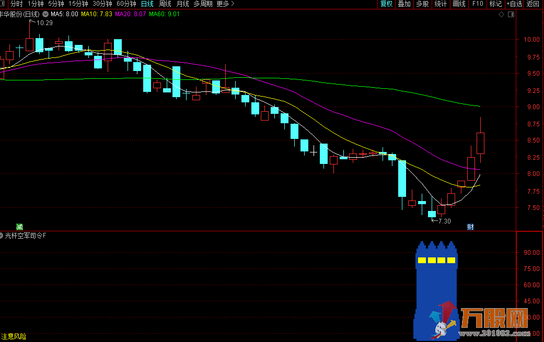
Task: Click the diamond icon at chart top-right
Action: point(501,14)
